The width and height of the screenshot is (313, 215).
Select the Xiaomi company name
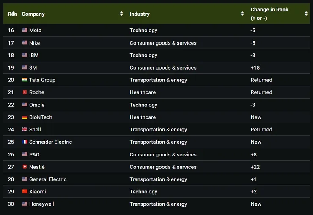[x=38, y=192]
